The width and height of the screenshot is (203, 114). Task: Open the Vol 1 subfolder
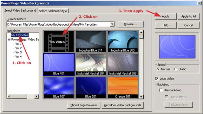click(x=18, y=44)
